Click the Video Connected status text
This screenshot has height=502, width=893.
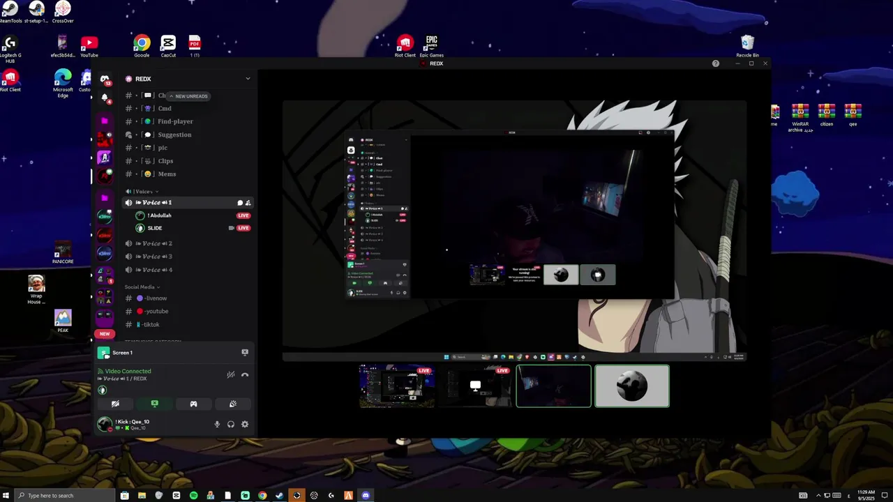128,371
